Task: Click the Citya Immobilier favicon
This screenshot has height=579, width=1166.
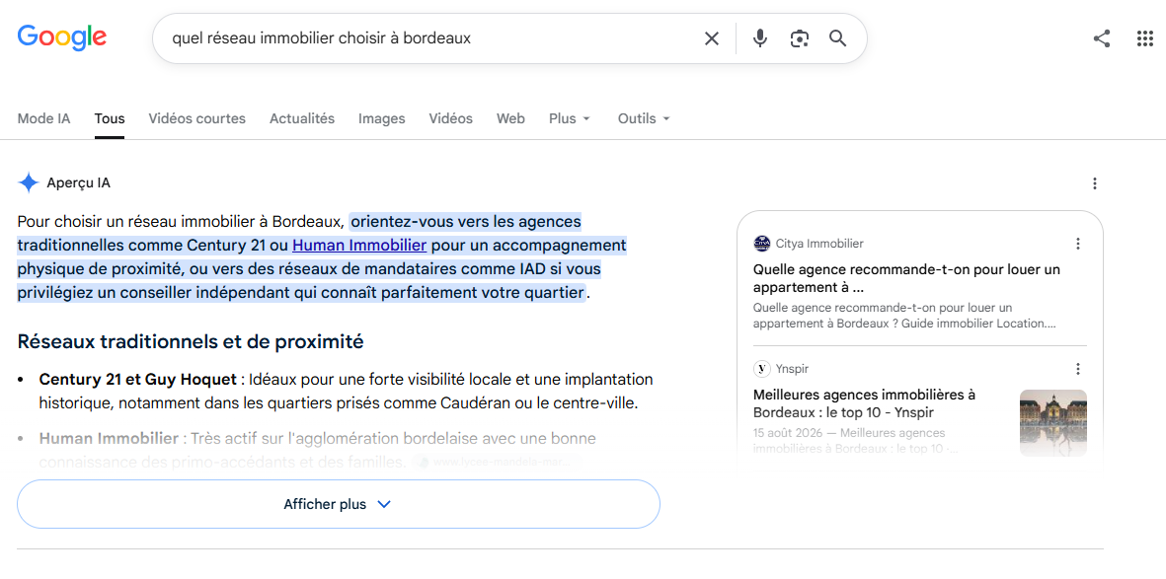Action: click(x=761, y=243)
